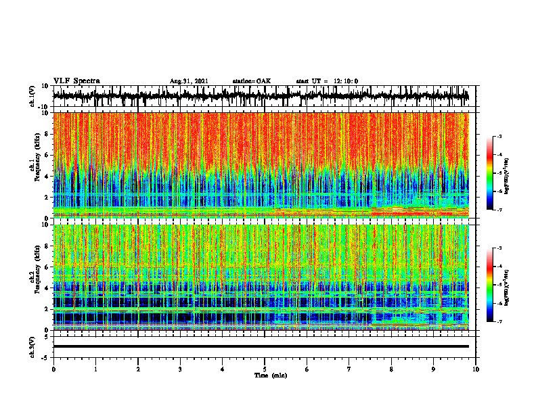
Task: Click the "-7" label on ch.2 color bar
Action: [499, 321]
